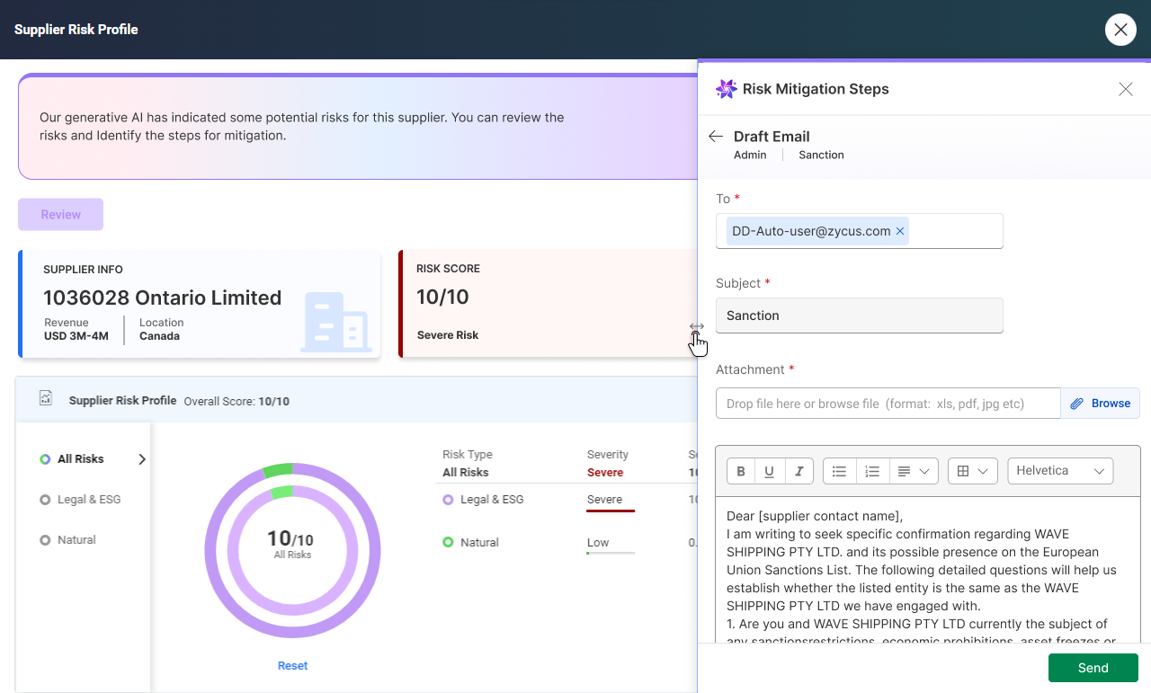1151x693 pixels.
Task: Expand the All Risks chevron arrow
Action: tap(141, 458)
